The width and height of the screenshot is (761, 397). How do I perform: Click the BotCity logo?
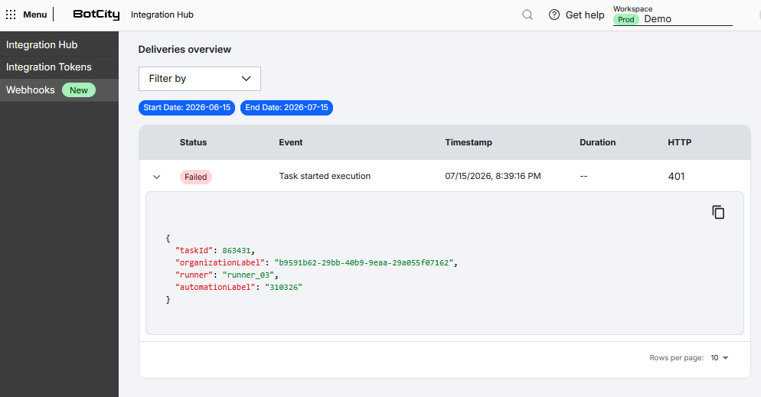click(96, 15)
